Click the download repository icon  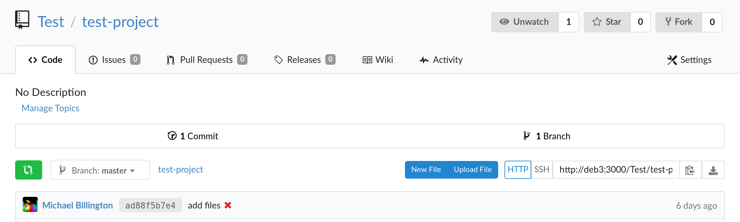coord(713,170)
